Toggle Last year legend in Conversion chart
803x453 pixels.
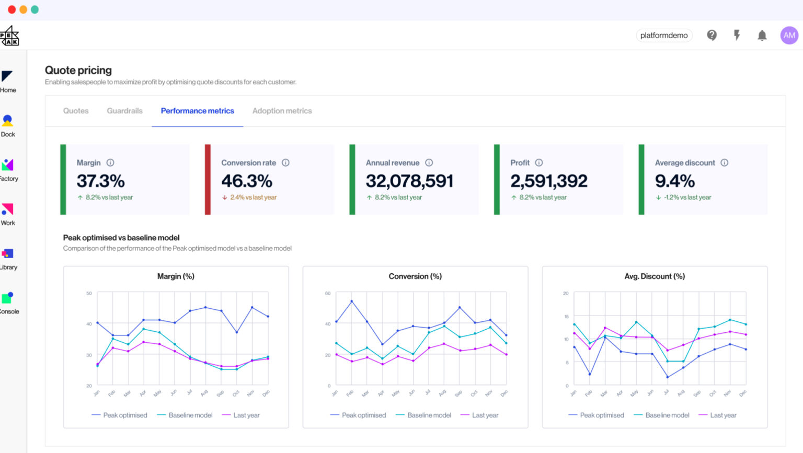[479, 415]
